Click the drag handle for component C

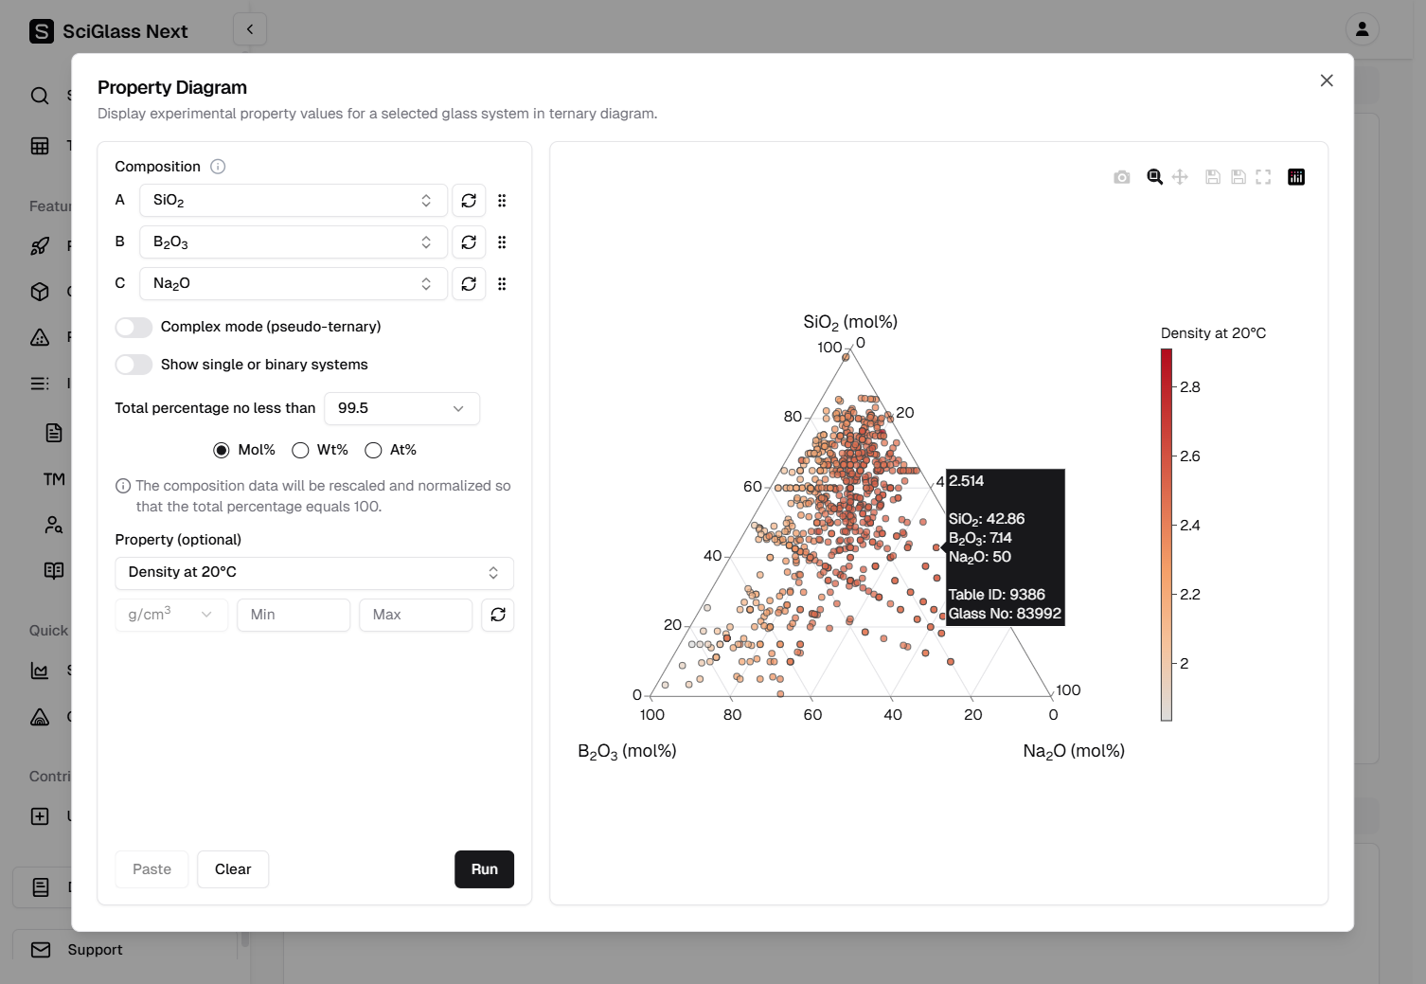(x=502, y=284)
